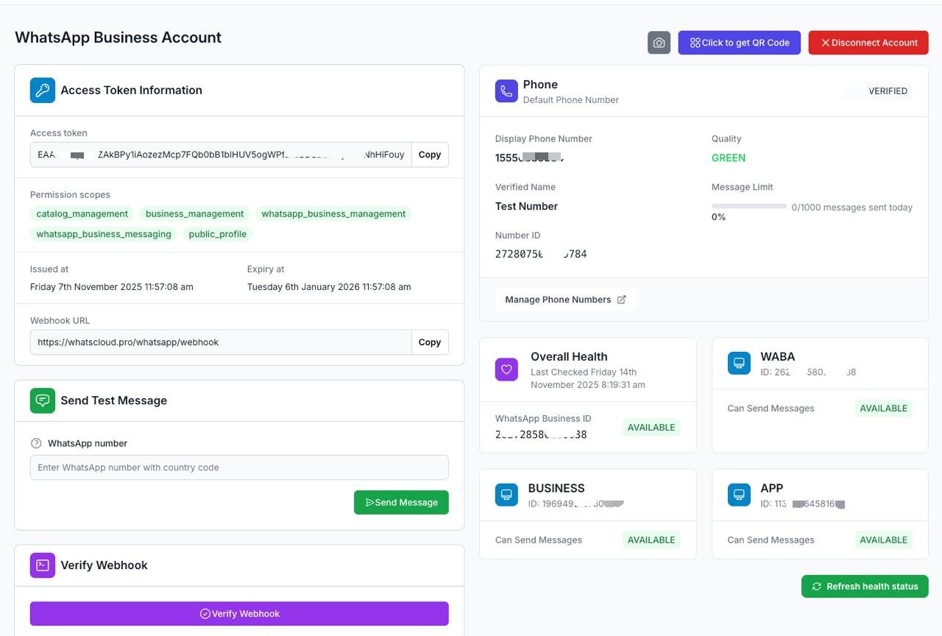Click the monitor icon in APP card
942x636 pixels.
click(x=739, y=495)
